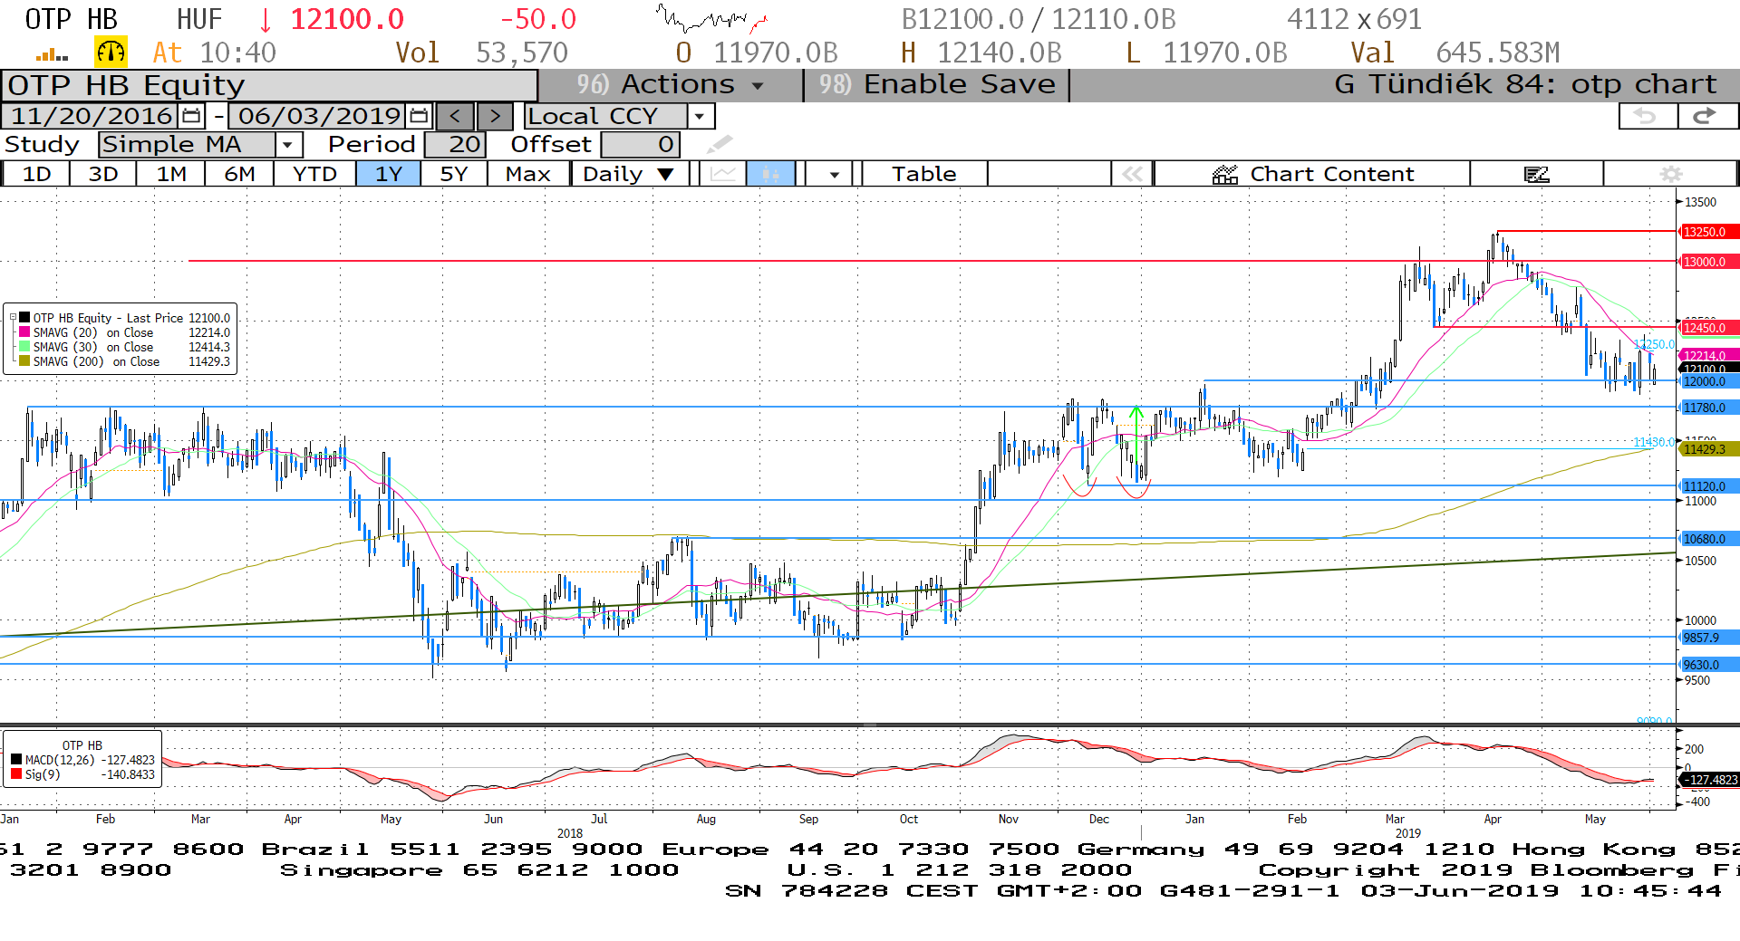Click the Period input field
Image resolution: width=1740 pixels, height=941 pixels.
click(456, 144)
